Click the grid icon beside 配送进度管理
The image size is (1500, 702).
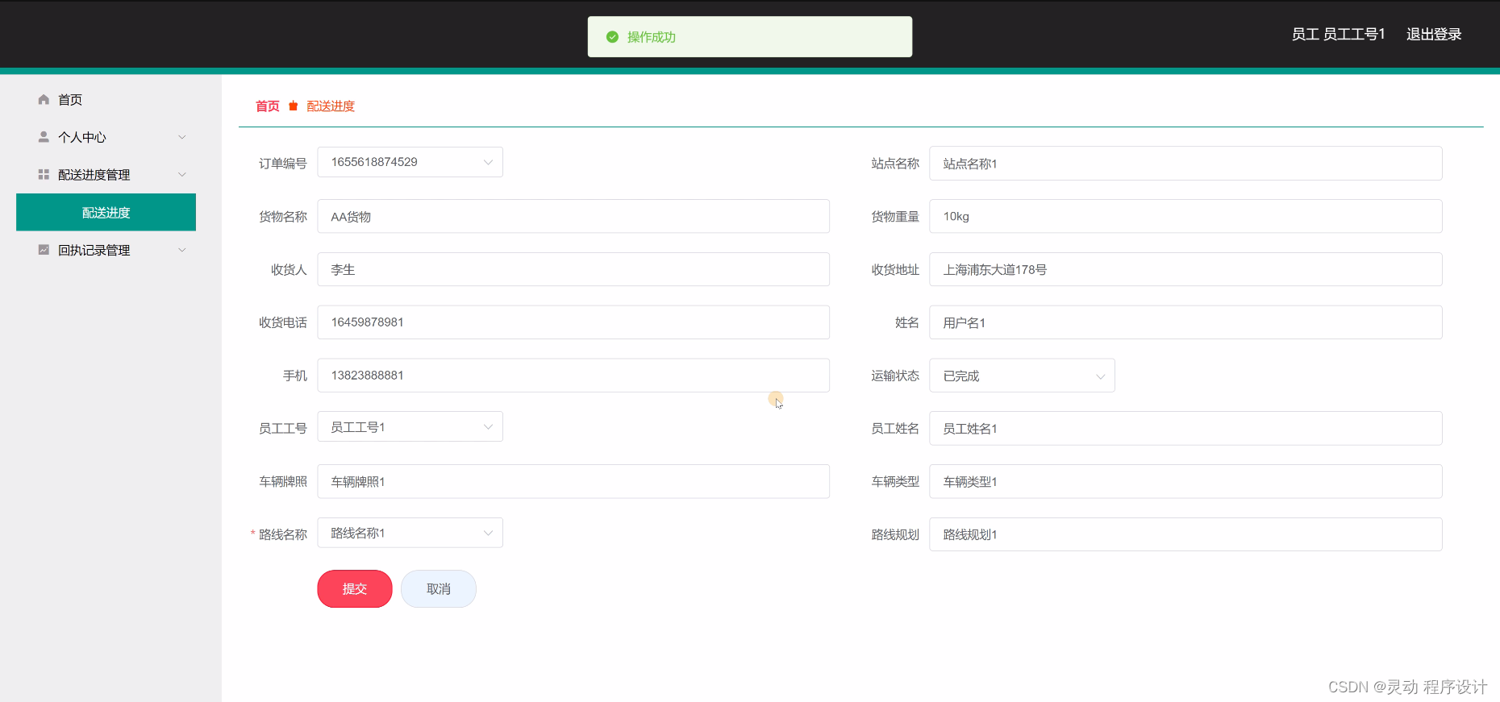click(44, 174)
